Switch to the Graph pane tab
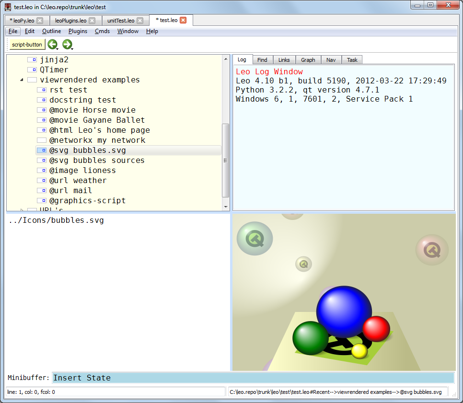The image size is (463, 403). click(x=308, y=60)
